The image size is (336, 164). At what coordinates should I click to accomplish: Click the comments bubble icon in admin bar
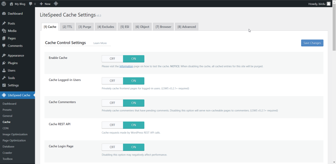31,4
